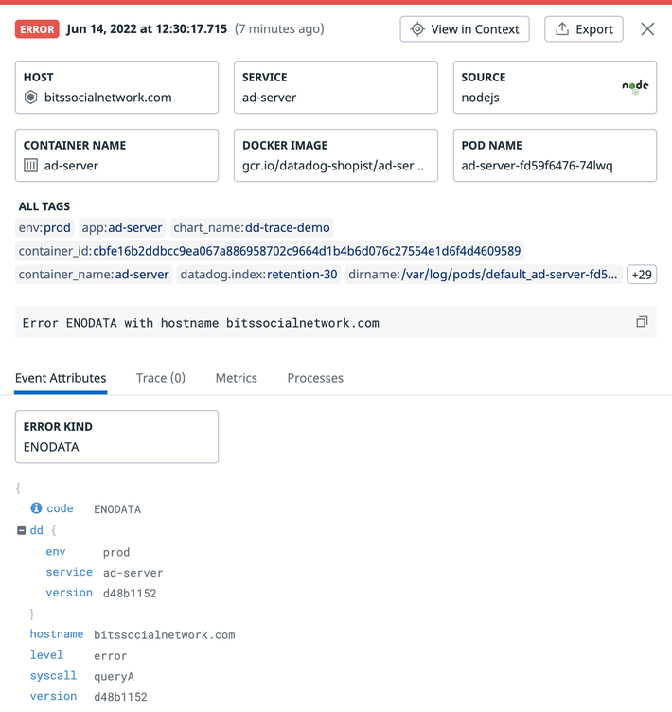Click the View in Context button

[x=465, y=29]
